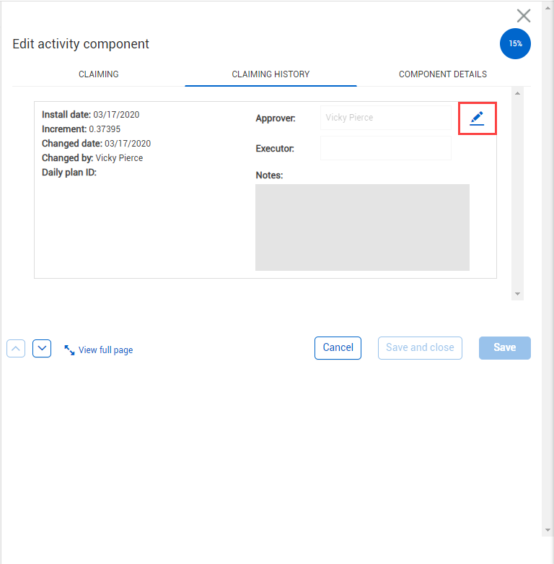The image size is (554, 564).
Task: Click the Edit activity component heading
Action: tap(81, 44)
